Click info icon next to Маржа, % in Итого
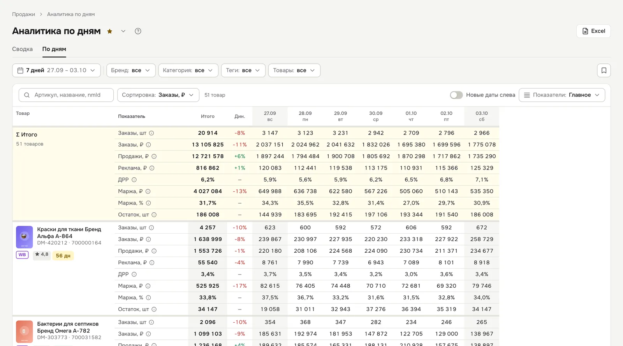The width and height of the screenshot is (623, 346). [x=148, y=203]
